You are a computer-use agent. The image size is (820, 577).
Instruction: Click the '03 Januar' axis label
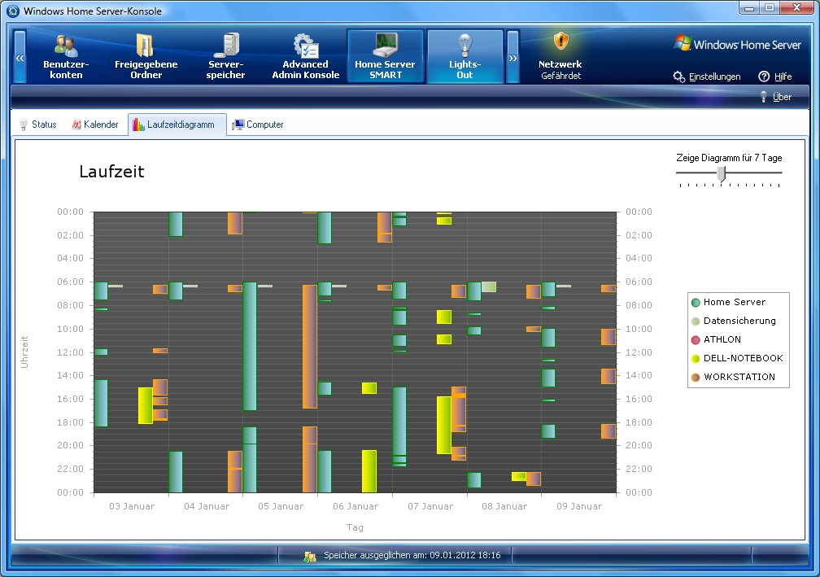[x=132, y=506]
